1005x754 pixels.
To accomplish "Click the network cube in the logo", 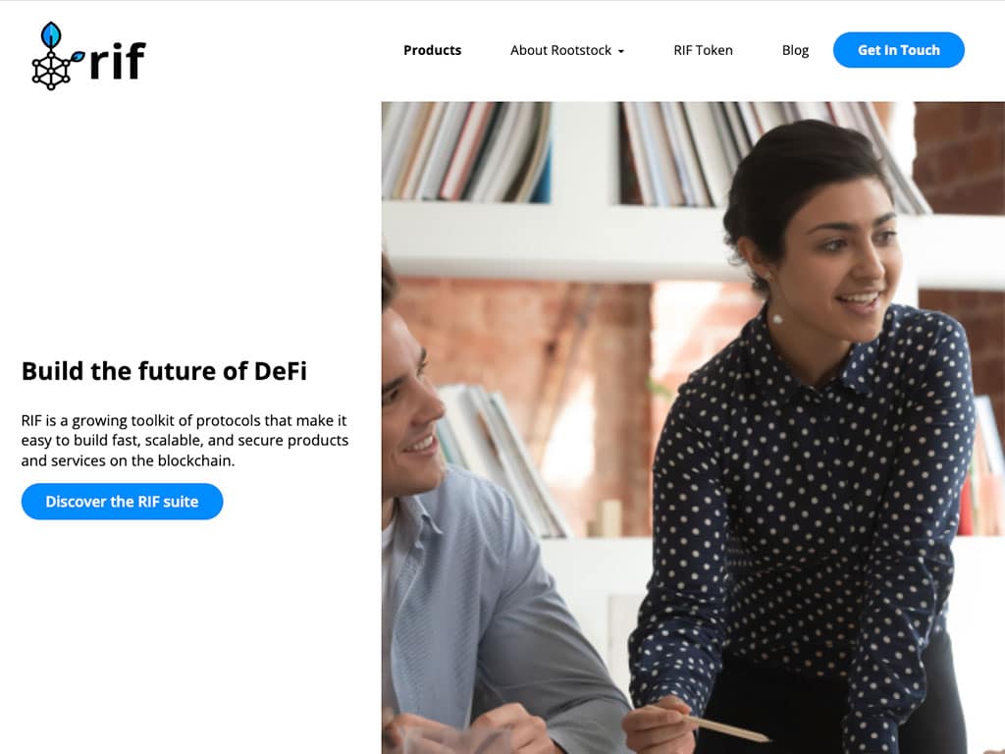I will (51, 71).
